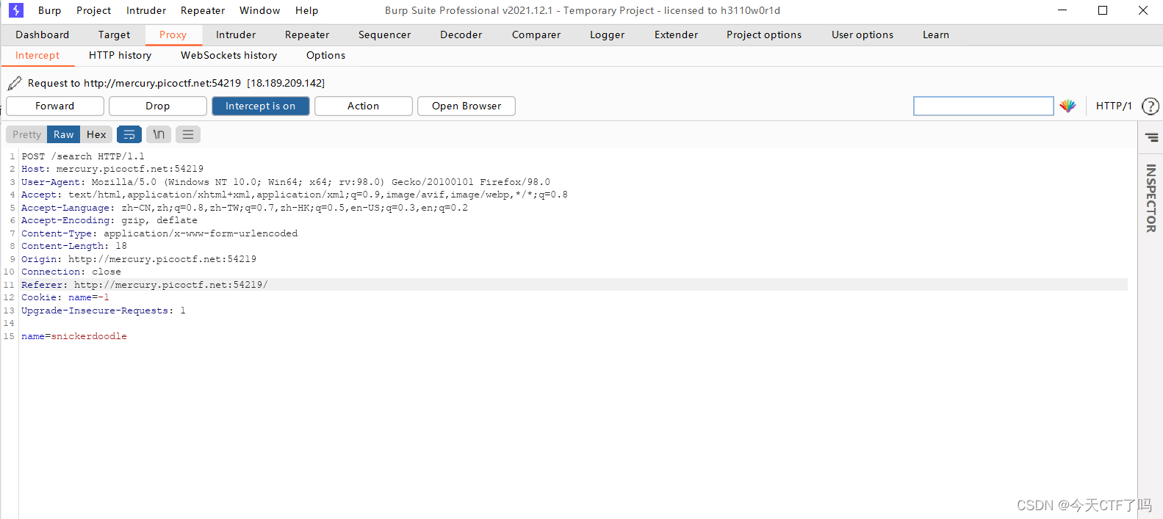Click the Burp Suite lightning logo icon
Image resolution: width=1163 pixels, height=519 pixels.
[x=16, y=10]
